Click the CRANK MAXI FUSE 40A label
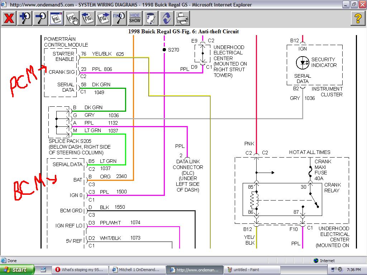 [323, 170]
